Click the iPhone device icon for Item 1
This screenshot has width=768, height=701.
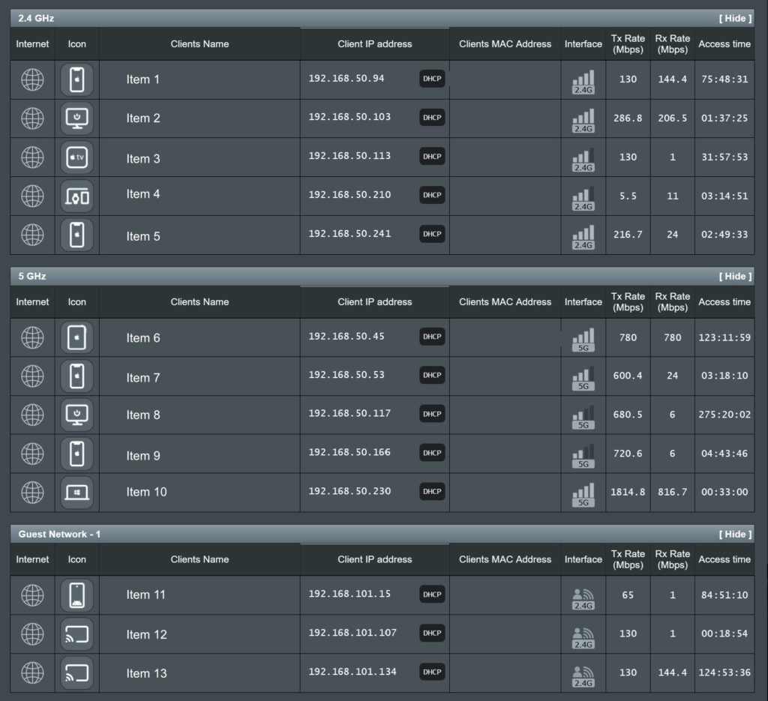point(77,79)
